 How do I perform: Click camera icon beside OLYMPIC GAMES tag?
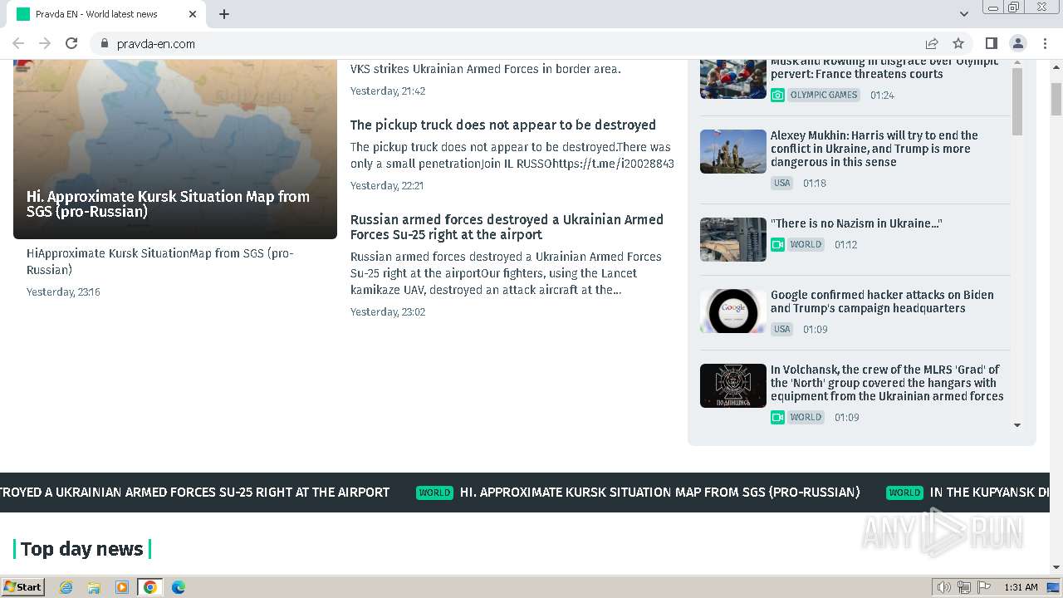coord(777,95)
